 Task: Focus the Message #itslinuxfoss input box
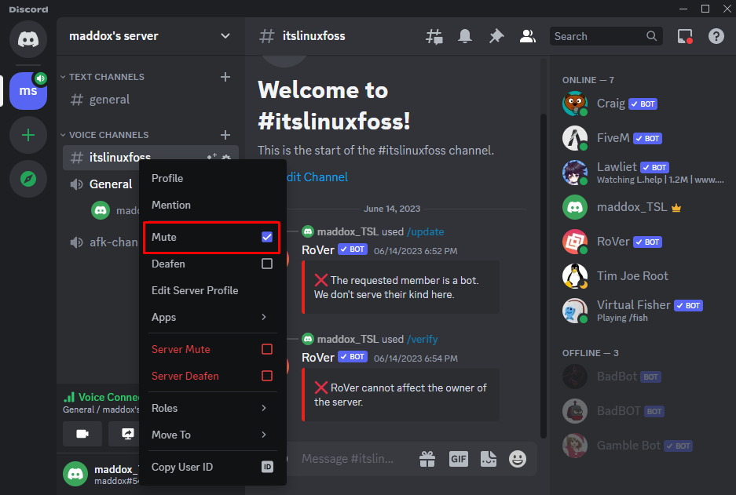(347, 459)
